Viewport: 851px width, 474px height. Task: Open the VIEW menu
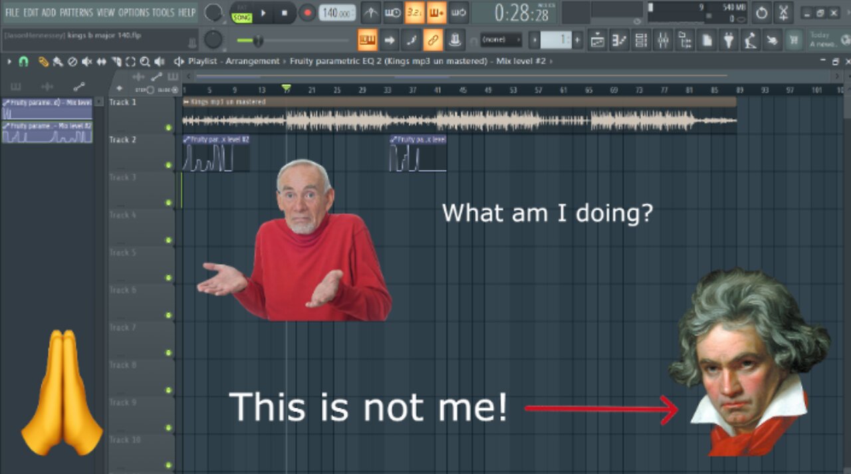coord(106,12)
